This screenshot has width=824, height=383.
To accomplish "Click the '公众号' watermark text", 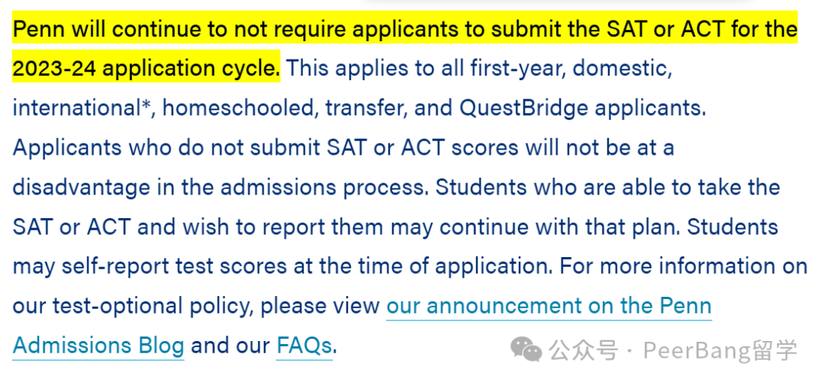I will click(x=584, y=350).
